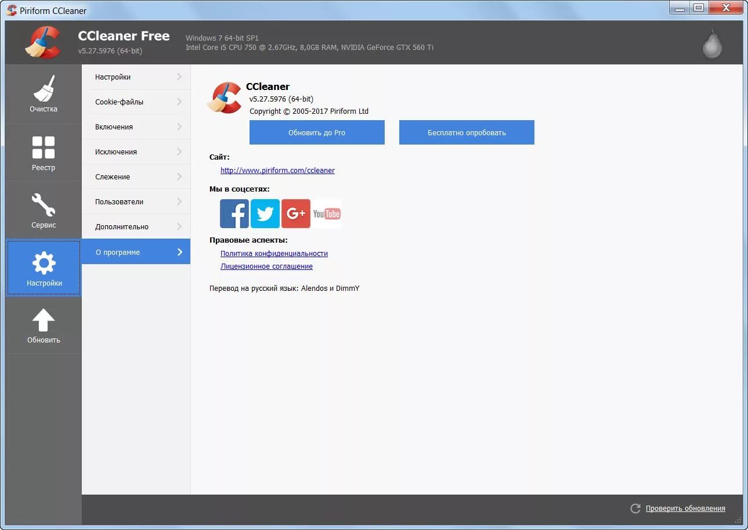This screenshot has height=530, width=748.
Task: Open the Google Plus social icon
Action: click(x=296, y=214)
